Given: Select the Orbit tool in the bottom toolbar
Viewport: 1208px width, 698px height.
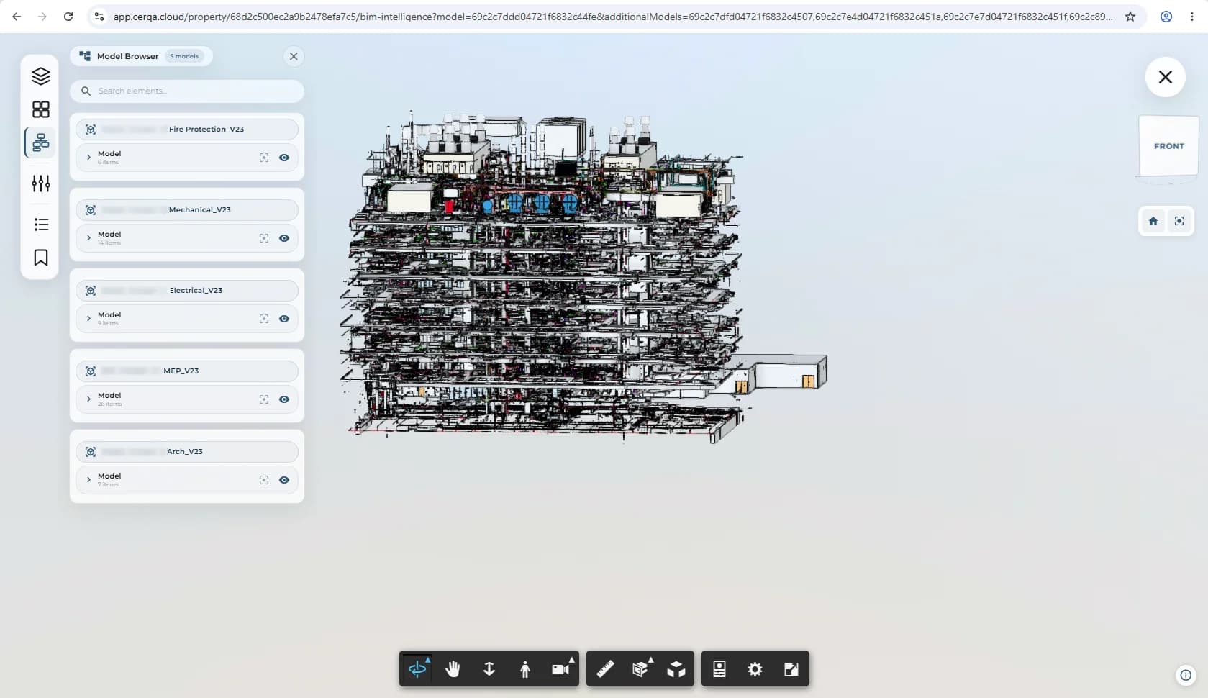Looking at the screenshot, I should tap(417, 669).
